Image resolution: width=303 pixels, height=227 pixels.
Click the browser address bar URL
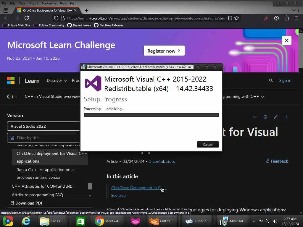pyautogui.click(x=146, y=18)
